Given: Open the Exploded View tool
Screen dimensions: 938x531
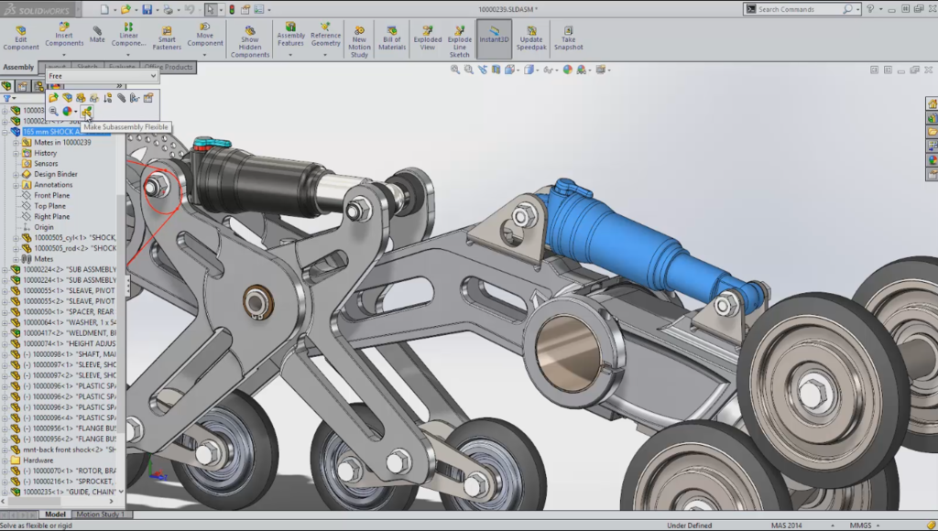Looking at the screenshot, I should pyautogui.click(x=427, y=38).
